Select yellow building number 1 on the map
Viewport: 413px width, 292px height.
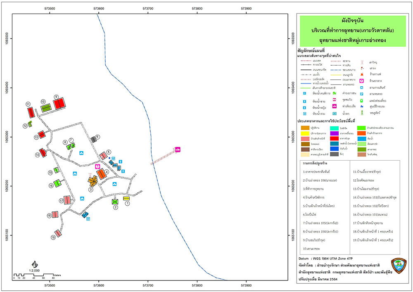(126, 198)
